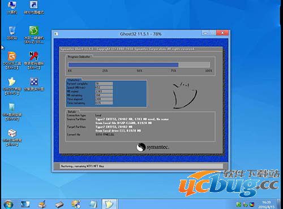Switch to the Ghost32 taskbar button
Image resolution: width=283 pixels, height=209 pixels.
[x=109, y=204]
